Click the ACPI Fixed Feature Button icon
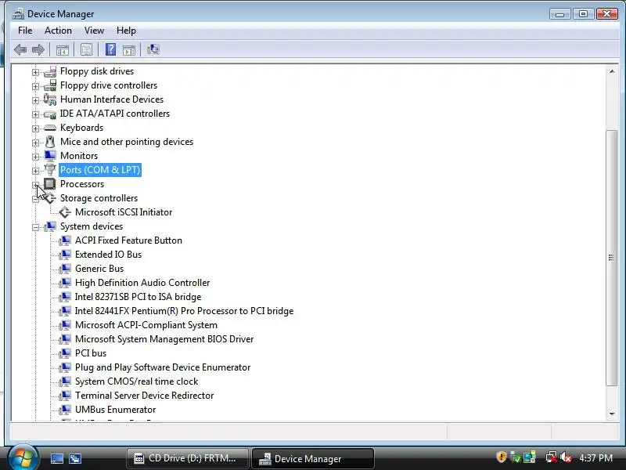Screen dimensions: 626x470 (65, 240)
